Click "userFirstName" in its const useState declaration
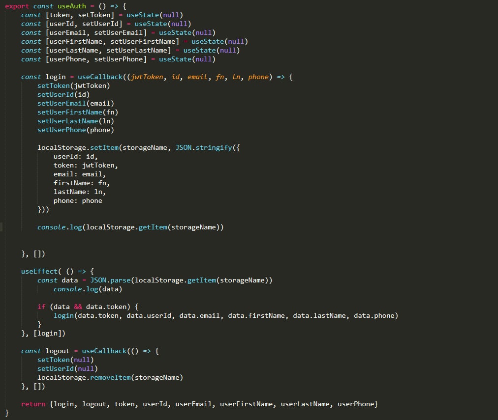 pyautogui.click(x=76, y=42)
